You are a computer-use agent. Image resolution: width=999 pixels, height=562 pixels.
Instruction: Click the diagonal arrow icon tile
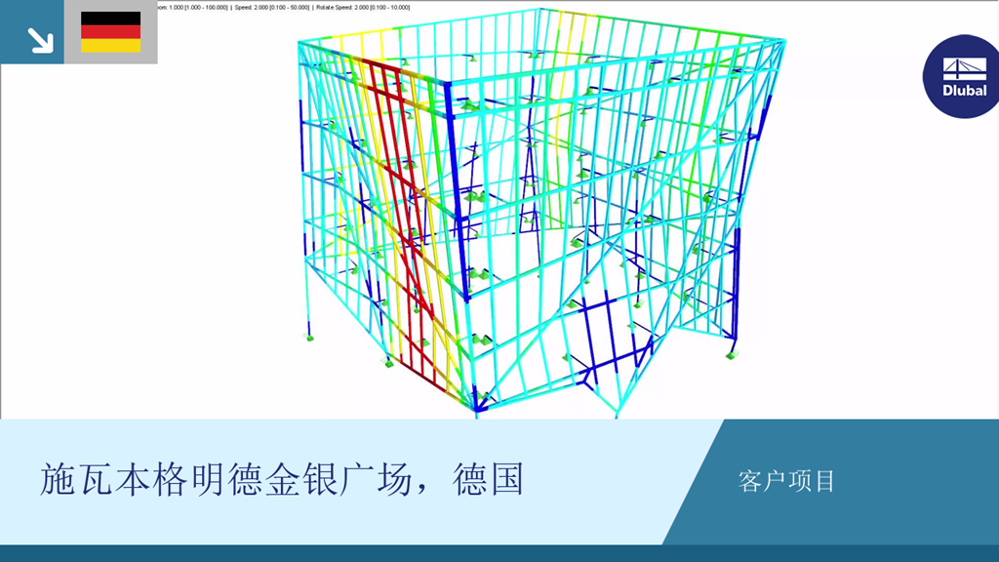[x=32, y=32]
